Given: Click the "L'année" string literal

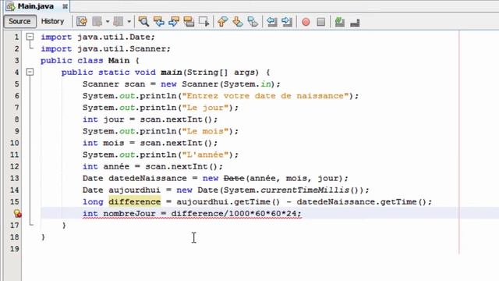Looking at the screenshot, I should tap(205, 155).
